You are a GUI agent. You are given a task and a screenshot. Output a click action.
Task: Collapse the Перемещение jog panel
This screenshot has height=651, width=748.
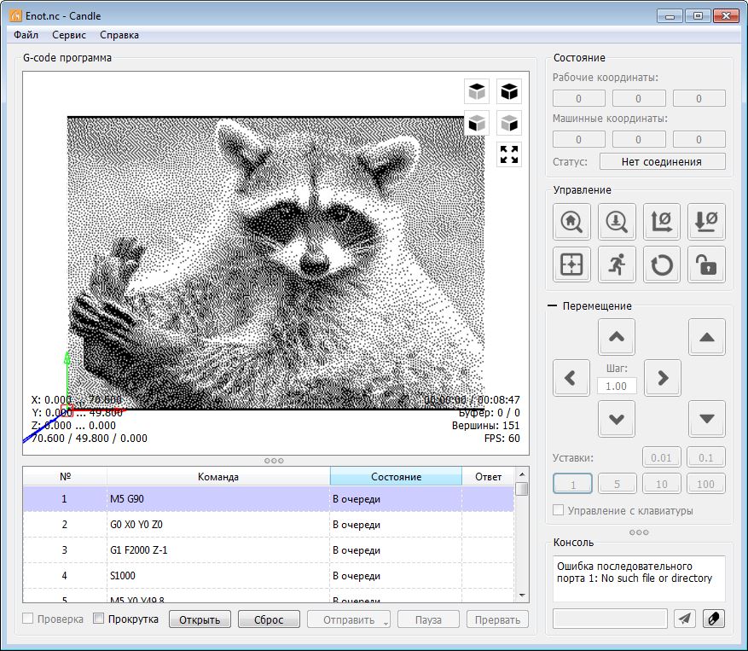(x=553, y=305)
